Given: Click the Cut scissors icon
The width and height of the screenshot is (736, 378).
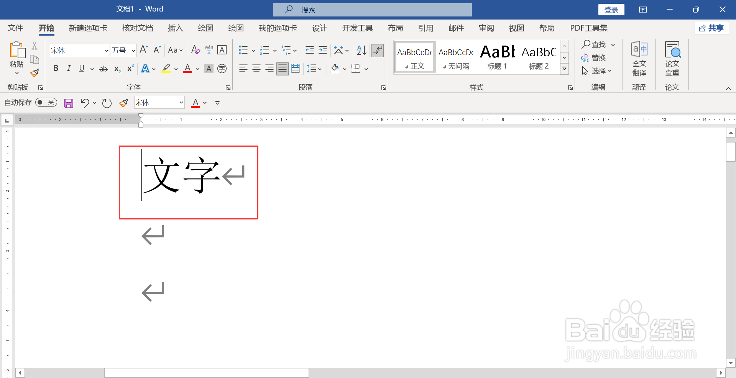Looking at the screenshot, I should (x=34, y=46).
